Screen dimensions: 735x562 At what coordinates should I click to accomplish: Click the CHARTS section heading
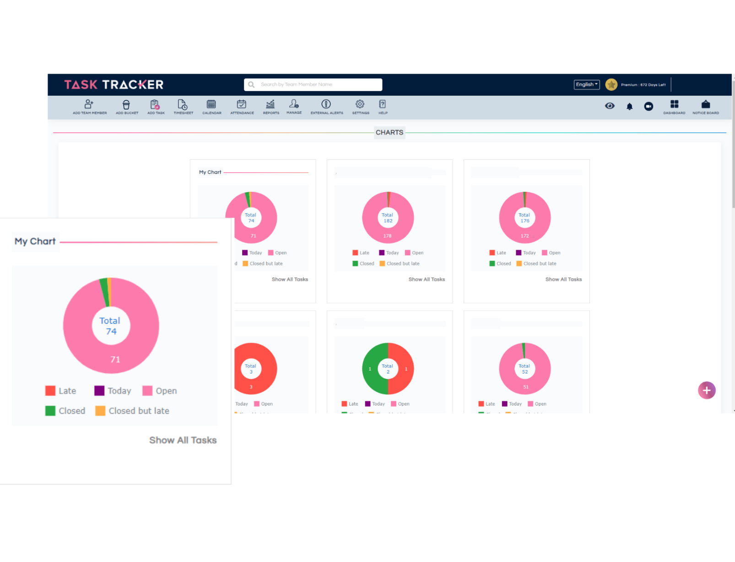tap(389, 133)
